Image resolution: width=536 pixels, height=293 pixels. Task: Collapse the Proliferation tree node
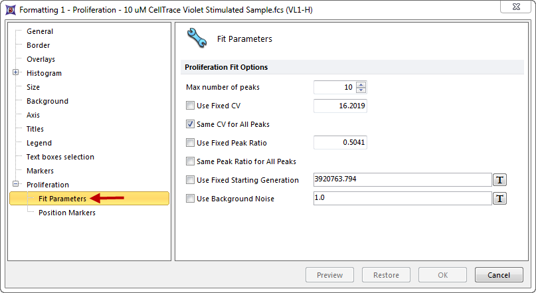coord(15,185)
